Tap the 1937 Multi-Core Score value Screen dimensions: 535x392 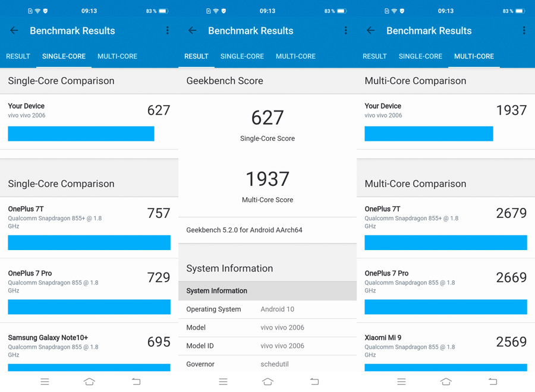click(267, 179)
